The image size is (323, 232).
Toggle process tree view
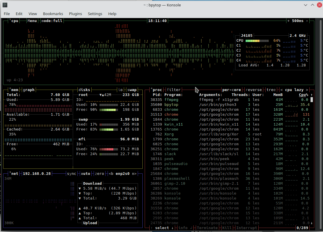click(271, 90)
